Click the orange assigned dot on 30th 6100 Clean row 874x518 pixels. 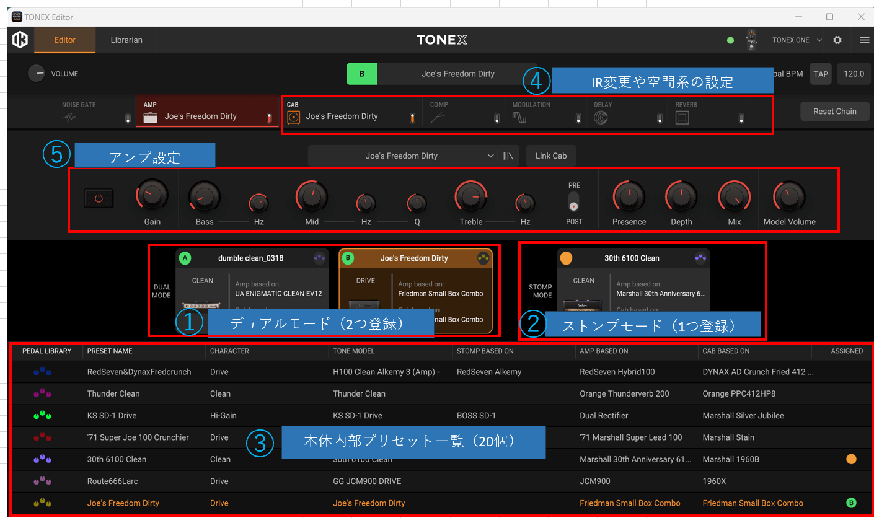(851, 459)
